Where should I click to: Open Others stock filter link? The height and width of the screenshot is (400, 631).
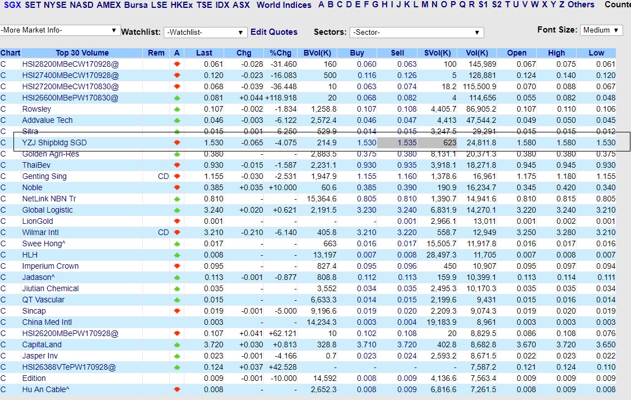[581, 5]
